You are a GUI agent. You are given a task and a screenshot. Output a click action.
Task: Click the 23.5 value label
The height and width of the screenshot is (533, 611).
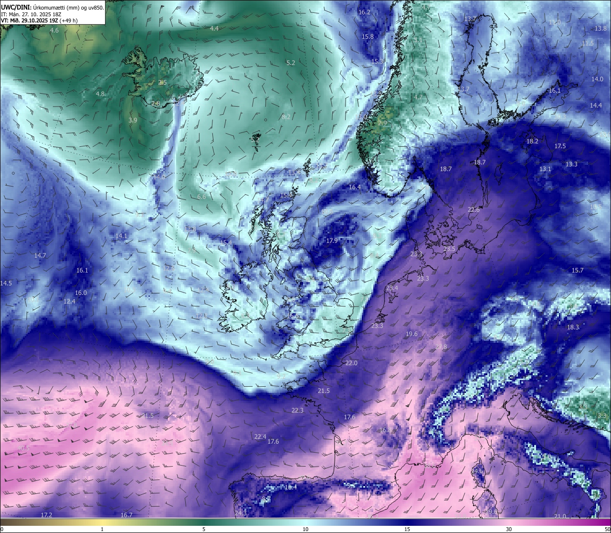coord(449,250)
